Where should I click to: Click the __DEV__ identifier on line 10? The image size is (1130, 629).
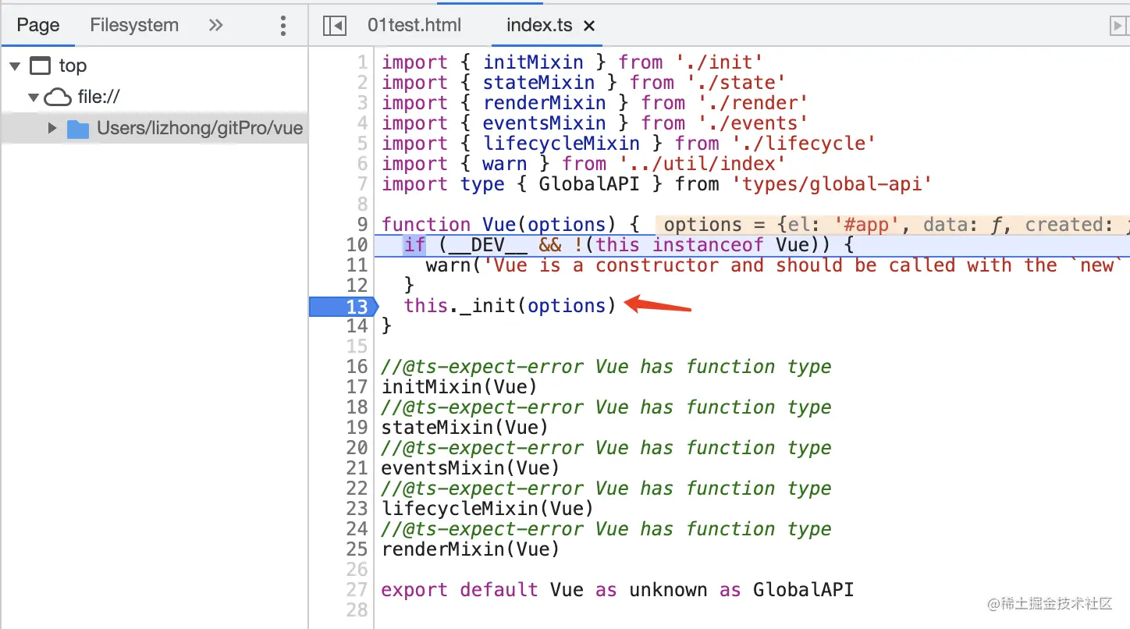point(489,245)
